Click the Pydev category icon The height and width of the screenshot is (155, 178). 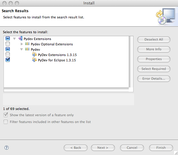tap(27, 49)
